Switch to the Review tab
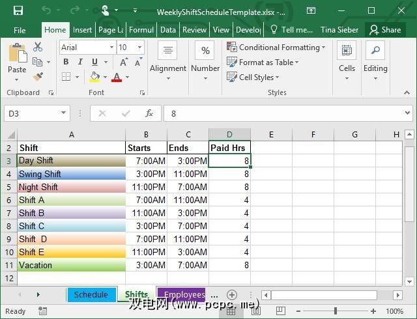This screenshot has width=417, height=319. [194, 30]
